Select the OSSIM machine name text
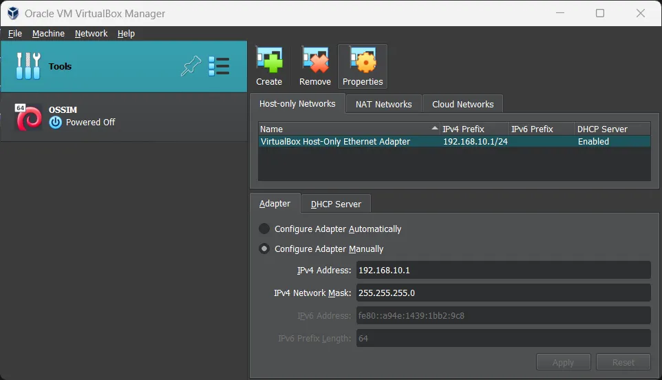The width and height of the screenshot is (662, 380). tap(63, 109)
